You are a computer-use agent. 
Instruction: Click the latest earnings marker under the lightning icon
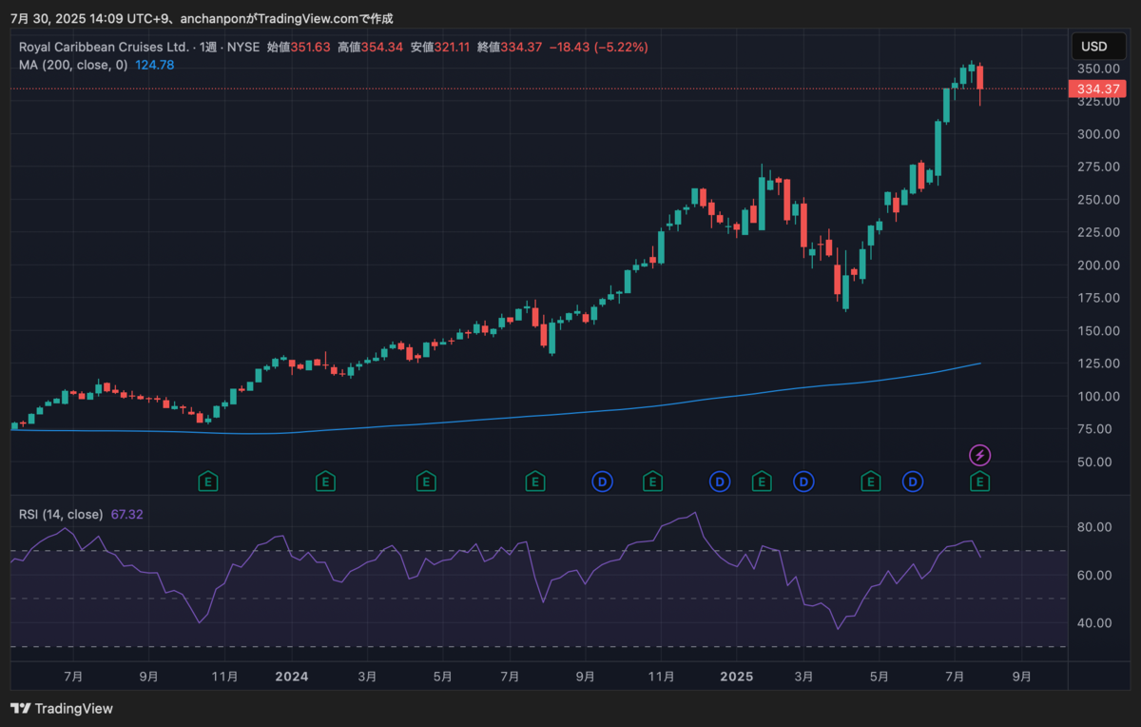[980, 482]
